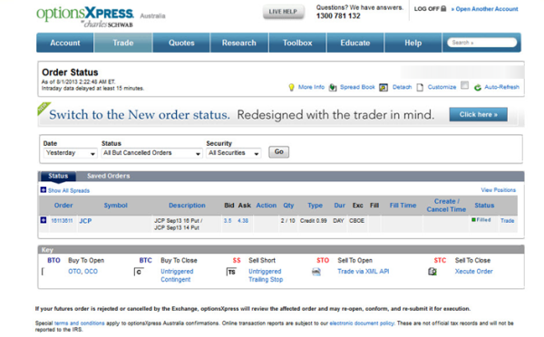Click the Detach window icon
This screenshot has width=544, height=337.
[x=384, y=88]
